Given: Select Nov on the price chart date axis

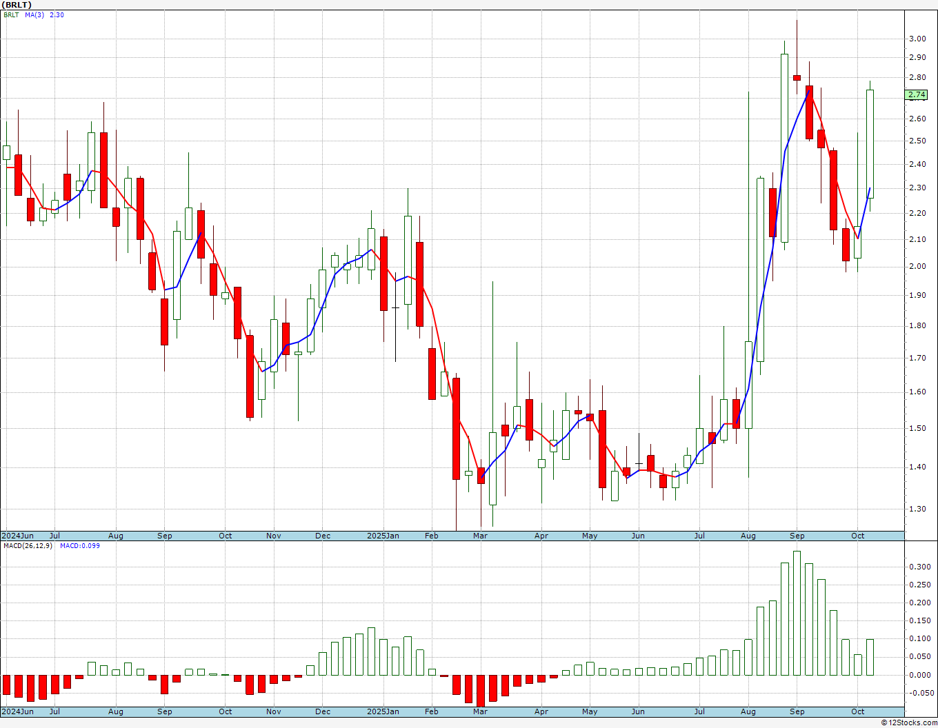Looking at the screenshot, I should pyautogui.click(x=274, y=536).
